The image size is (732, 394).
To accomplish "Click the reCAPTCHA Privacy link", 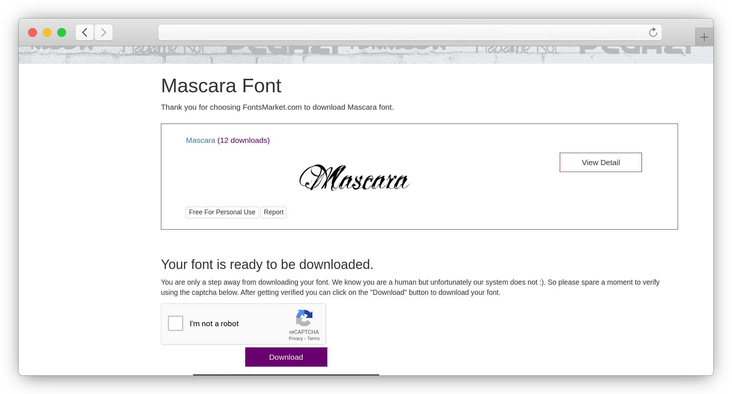I will [296, 339].
